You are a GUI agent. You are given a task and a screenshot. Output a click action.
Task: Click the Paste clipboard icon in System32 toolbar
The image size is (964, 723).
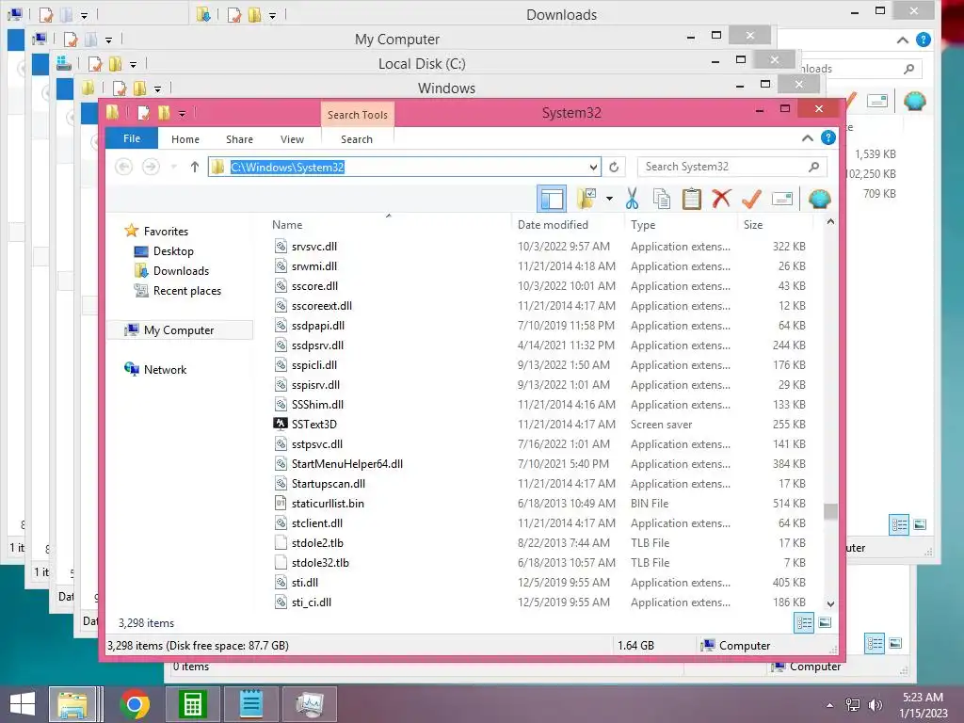pos(692,199)
